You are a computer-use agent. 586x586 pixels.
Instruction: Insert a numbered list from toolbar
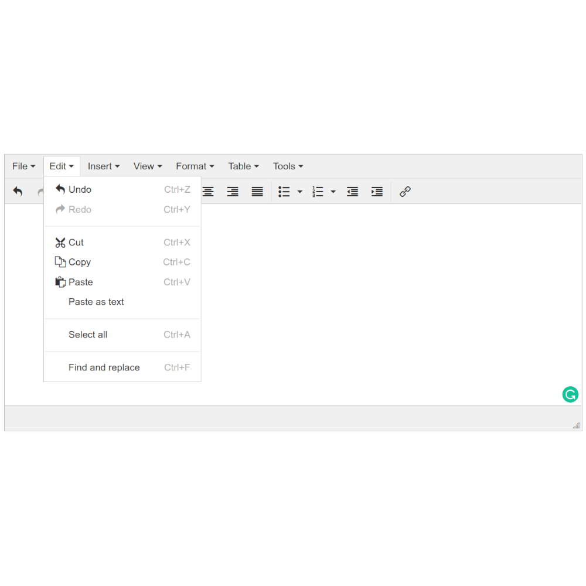point(318,192)
